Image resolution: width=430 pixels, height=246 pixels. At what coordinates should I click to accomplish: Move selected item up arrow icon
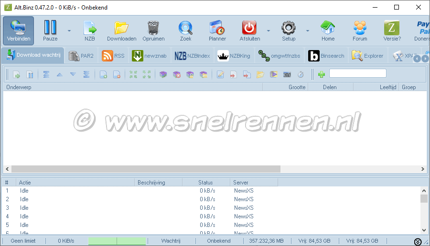pos(60,74)
